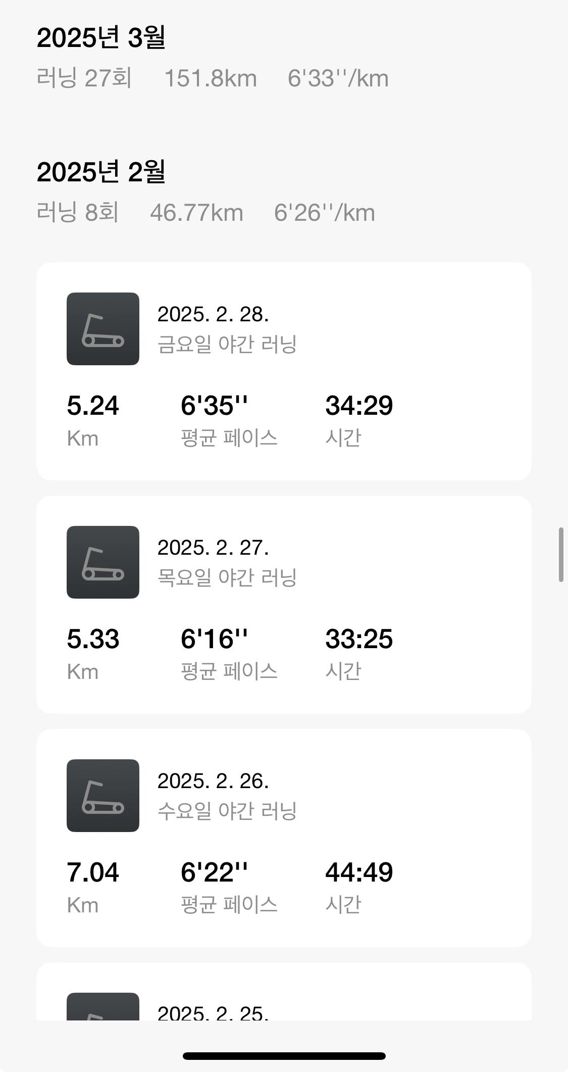Tap the 44:49 time value

click(359, 872)
